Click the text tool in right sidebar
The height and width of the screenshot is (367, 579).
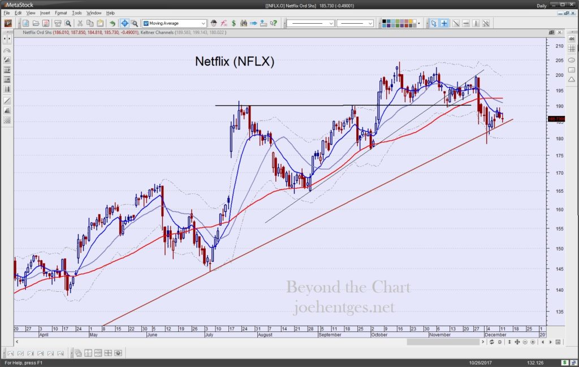[572, 39]
